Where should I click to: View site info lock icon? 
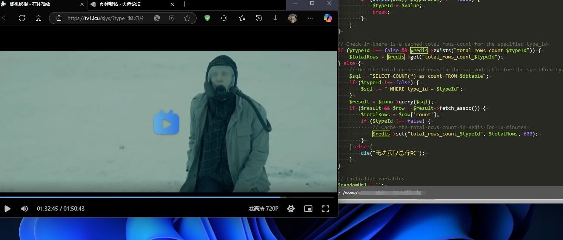click(58, 18)
